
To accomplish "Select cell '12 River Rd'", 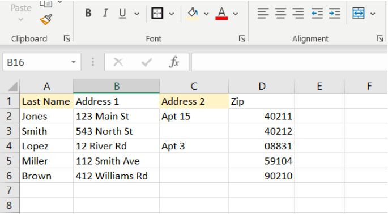I will click(x=116, y=145).
